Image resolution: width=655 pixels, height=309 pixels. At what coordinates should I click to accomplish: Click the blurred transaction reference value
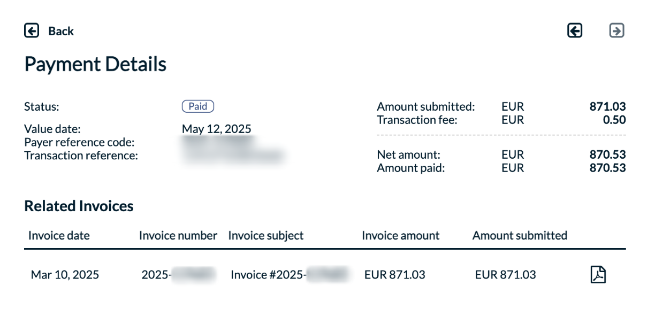(233, 156)
